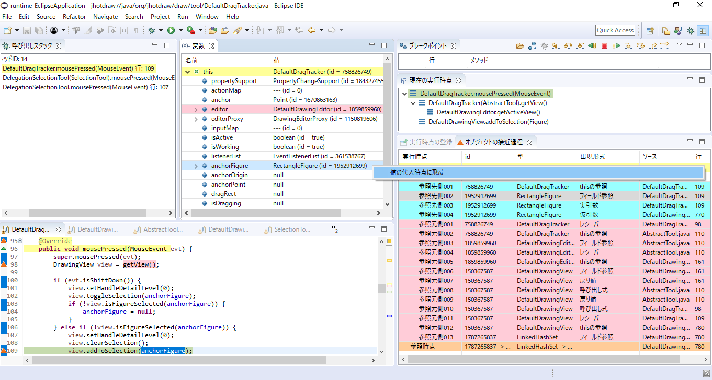Toggle the Mark Occurrences toolbar icon
Image resolution: width=712 pixels, height=380 pixels.
click(x=87, y=31)
